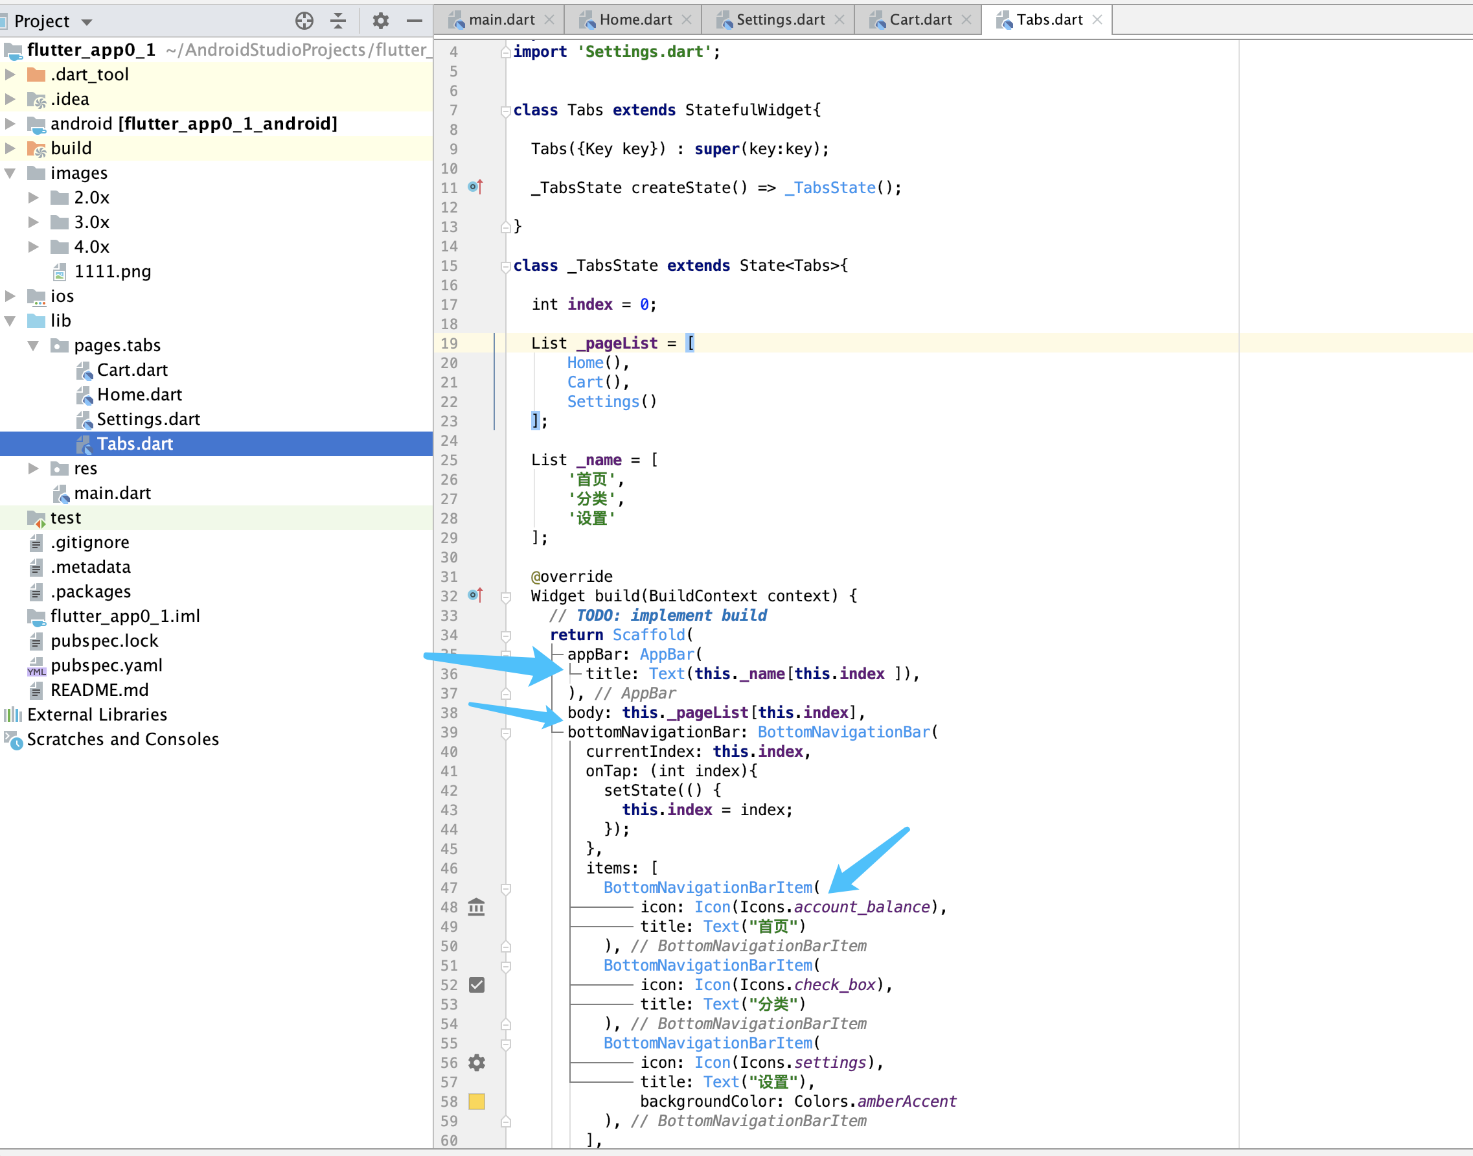The width and height of the screenshot is (1473, 1156).
Task: Select Cart.dart in pages.tabs folder
Action: click(132, 370)
